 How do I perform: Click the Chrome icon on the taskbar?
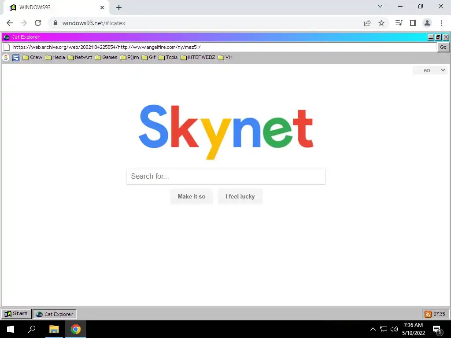(76, 329)
